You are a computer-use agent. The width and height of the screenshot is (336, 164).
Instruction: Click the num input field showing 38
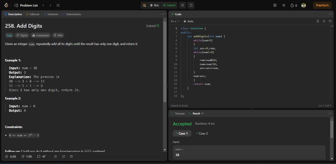point(249,152)
